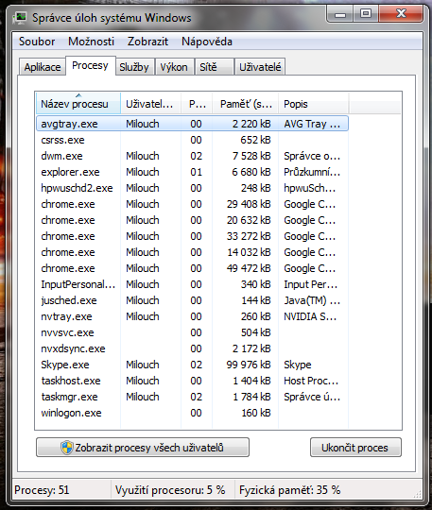This screenshot has height=510, width=432.
Task: Select chrome.exe using 14 032 kB
Action: pos(192,252)
